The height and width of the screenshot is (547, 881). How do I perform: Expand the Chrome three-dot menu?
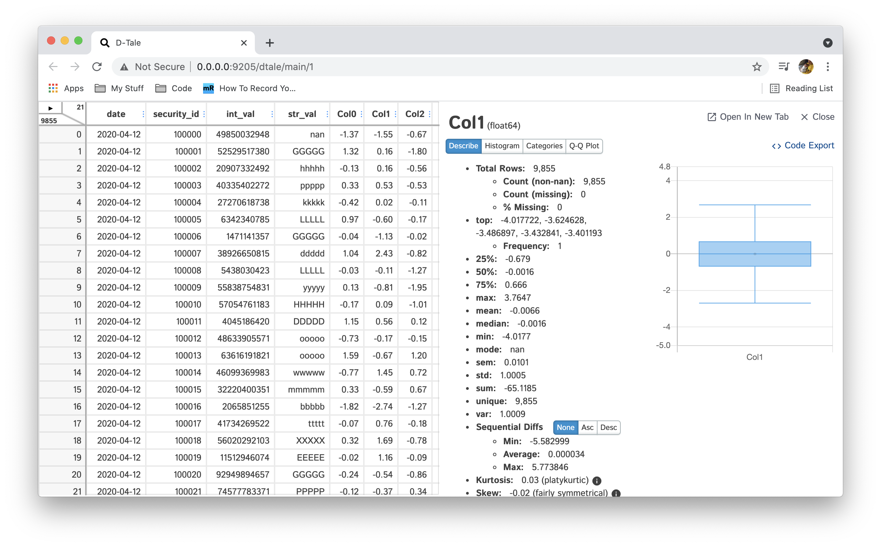coord(828,67)
